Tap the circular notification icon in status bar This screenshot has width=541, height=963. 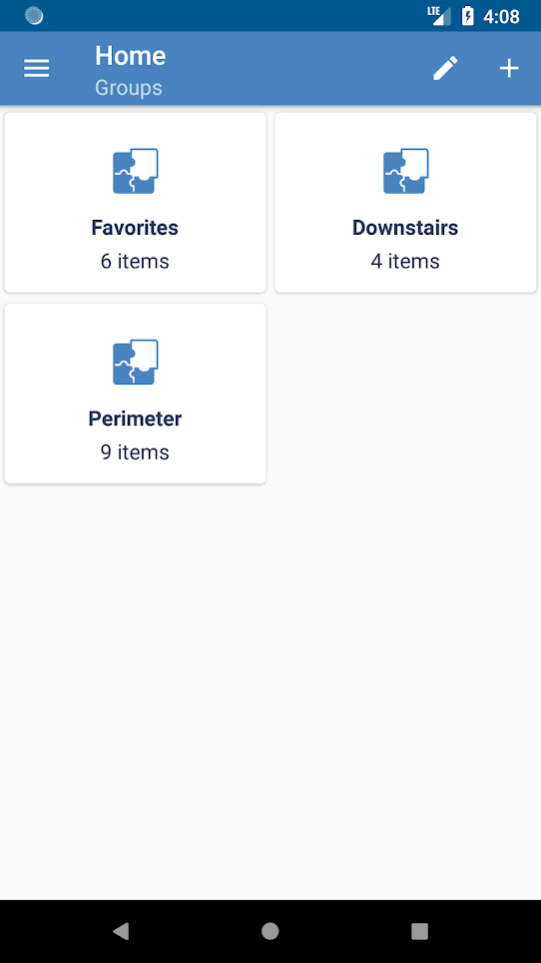(34, 16)
